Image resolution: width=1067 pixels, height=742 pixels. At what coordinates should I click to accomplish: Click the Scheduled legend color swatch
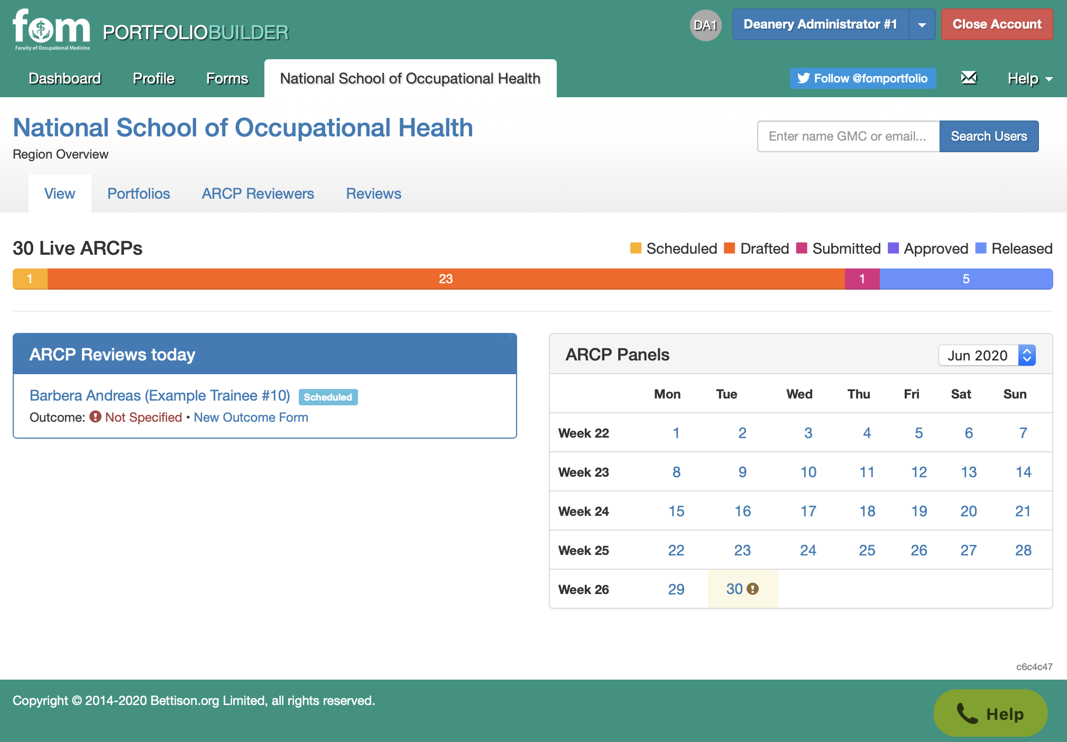pos(636,248)
